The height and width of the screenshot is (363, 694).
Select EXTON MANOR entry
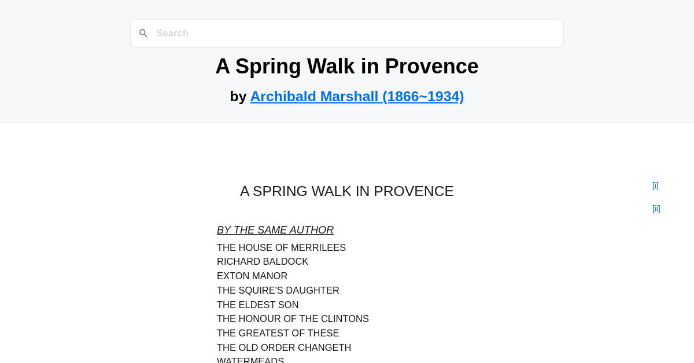(x=252, y=276)
